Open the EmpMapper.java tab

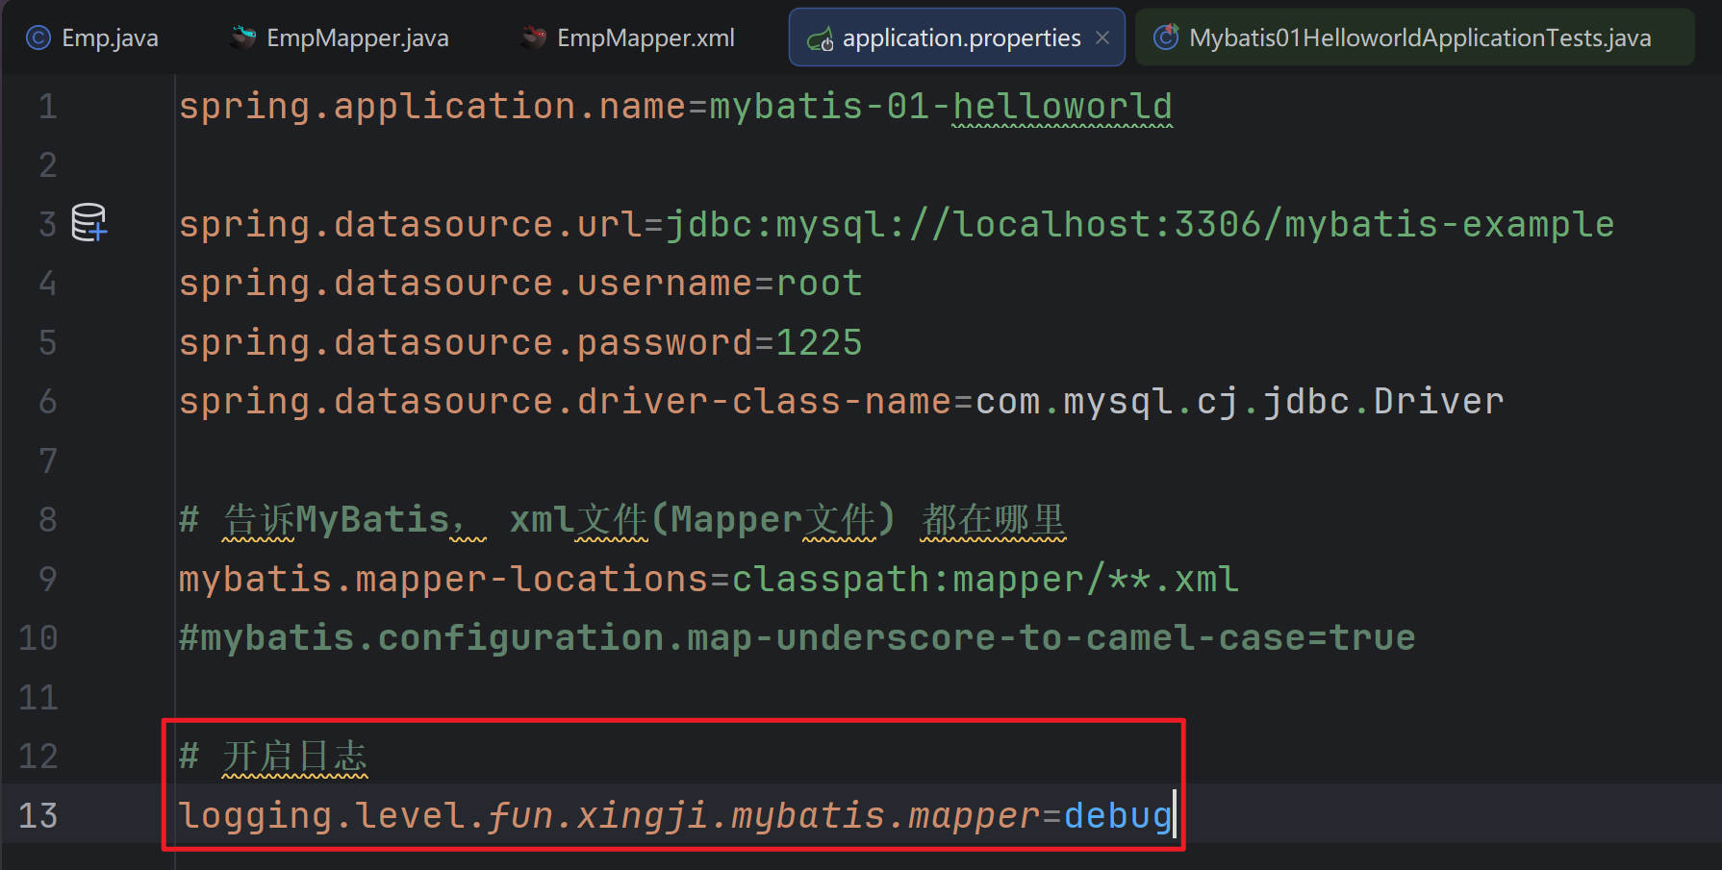357,37
